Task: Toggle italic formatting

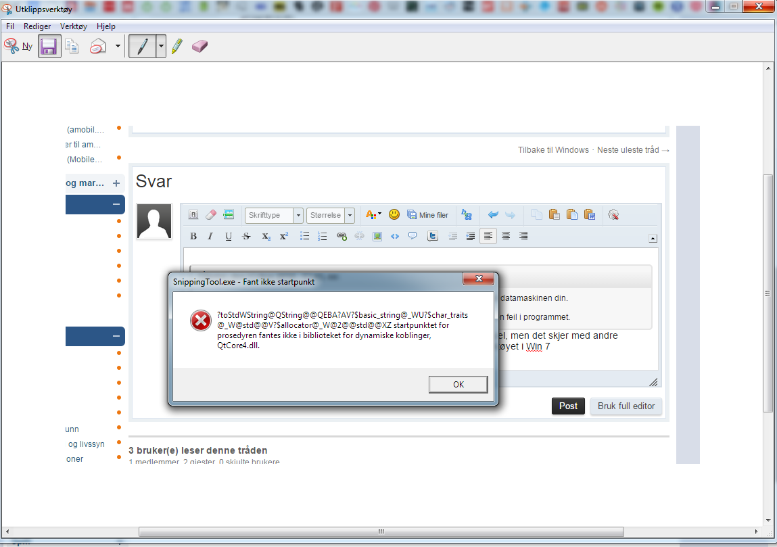Action: (210, 237)
